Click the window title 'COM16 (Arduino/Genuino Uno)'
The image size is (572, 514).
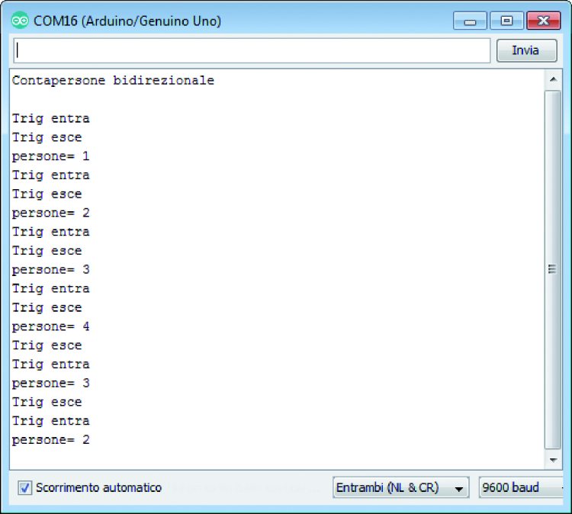(x=127, y=21)
